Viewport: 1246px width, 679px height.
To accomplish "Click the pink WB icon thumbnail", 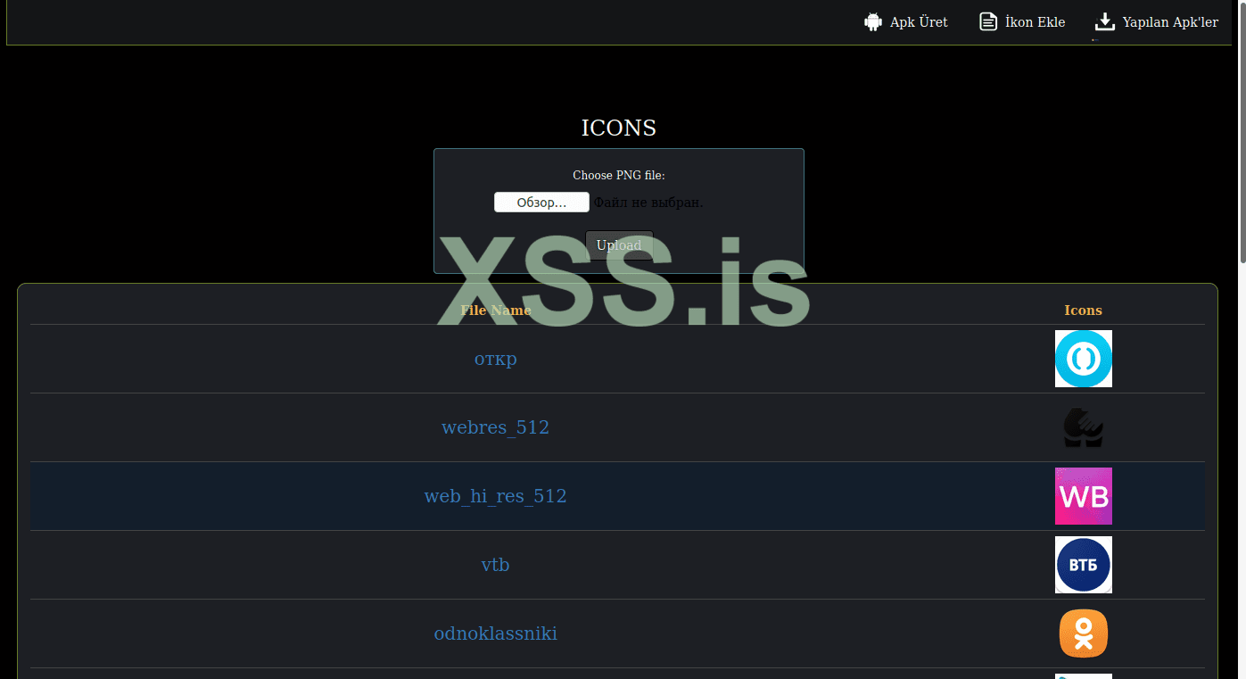I will pyautogui.click(x=1084, y=496).
